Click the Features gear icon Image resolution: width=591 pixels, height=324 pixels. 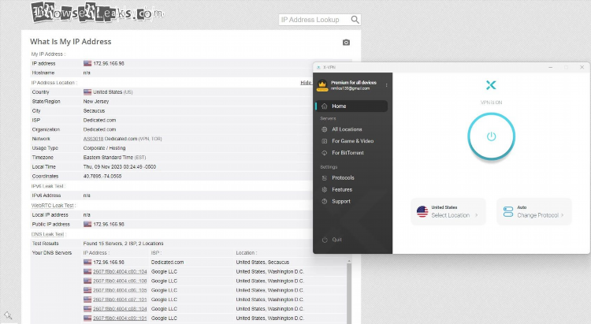[x=324, y=190]
